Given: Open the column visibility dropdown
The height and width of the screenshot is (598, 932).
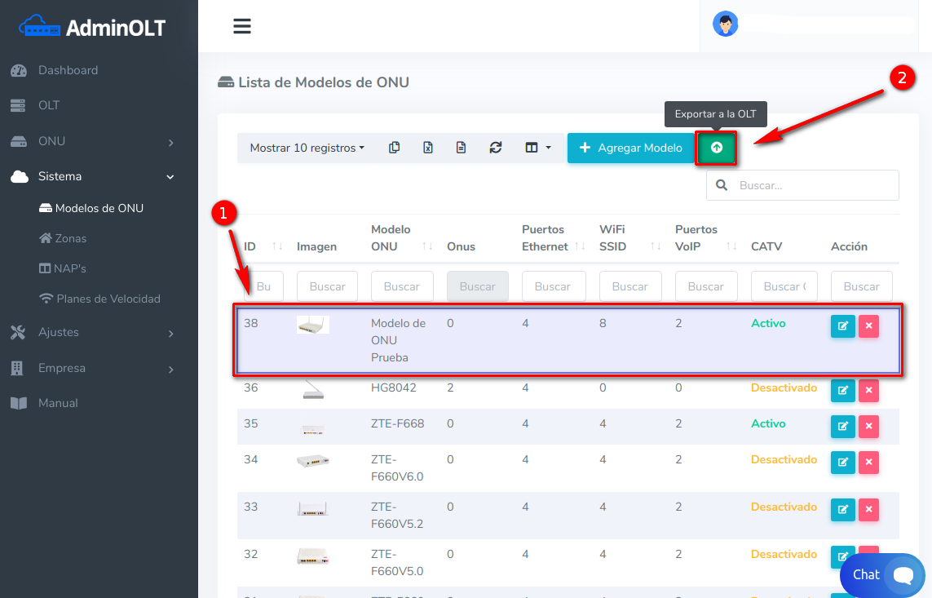Looking at the screenshot, I should coord(537,148).
